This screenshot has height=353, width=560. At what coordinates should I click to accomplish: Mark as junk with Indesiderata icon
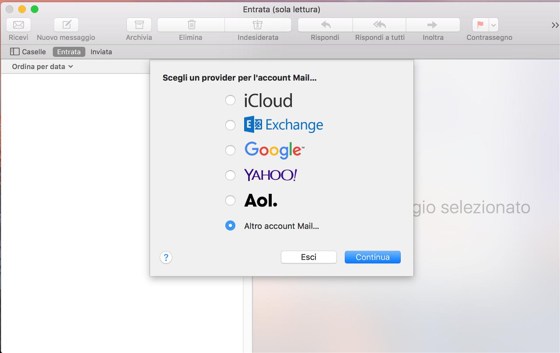(x=258, y=25)
